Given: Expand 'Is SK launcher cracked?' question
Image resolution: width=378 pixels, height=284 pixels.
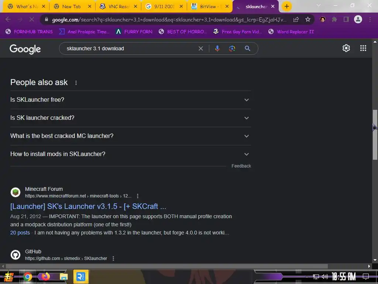Looking at the screenshot, I should click(130, 118).
